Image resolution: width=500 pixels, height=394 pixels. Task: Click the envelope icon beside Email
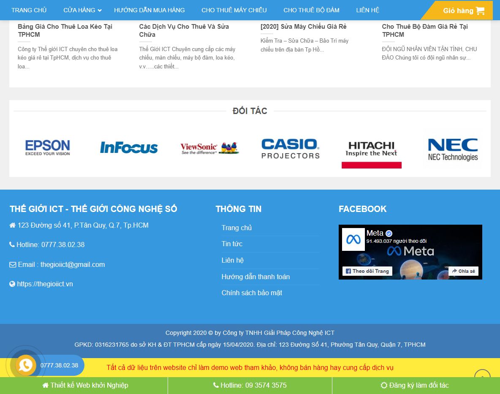(13, 265)
